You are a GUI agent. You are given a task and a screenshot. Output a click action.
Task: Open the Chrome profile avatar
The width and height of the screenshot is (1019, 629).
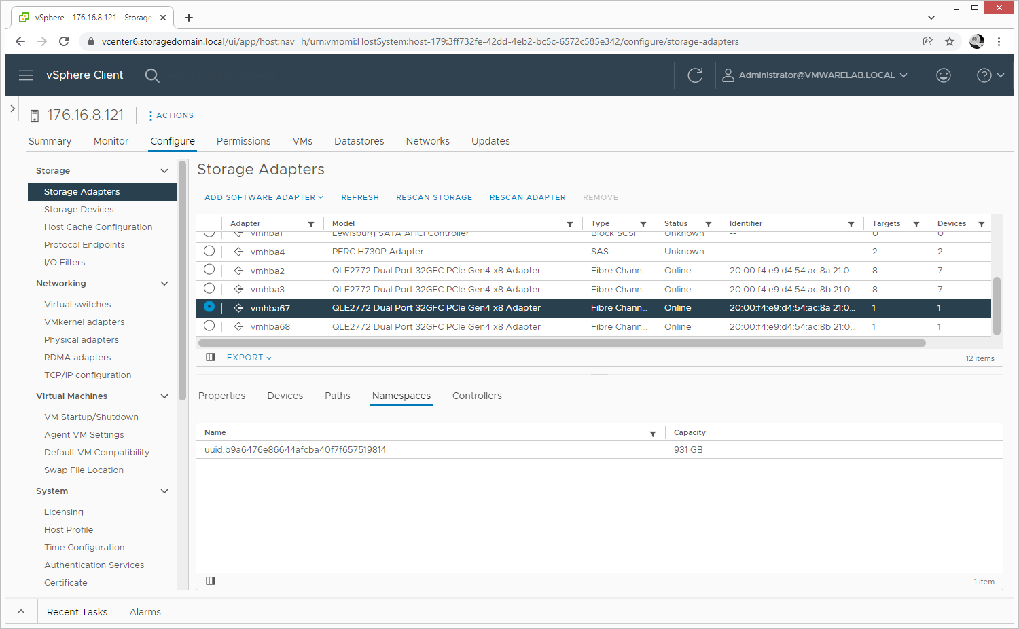[977, 41]
